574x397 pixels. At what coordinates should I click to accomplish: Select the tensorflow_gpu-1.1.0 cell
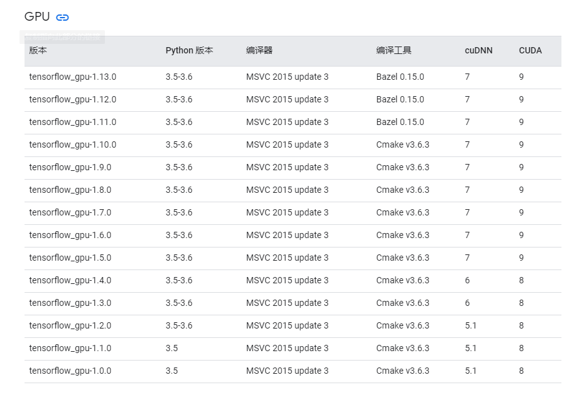click(70, 349)
